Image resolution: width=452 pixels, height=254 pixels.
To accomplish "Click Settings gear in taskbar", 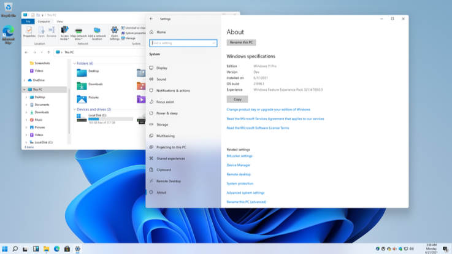I will [77, 249].
